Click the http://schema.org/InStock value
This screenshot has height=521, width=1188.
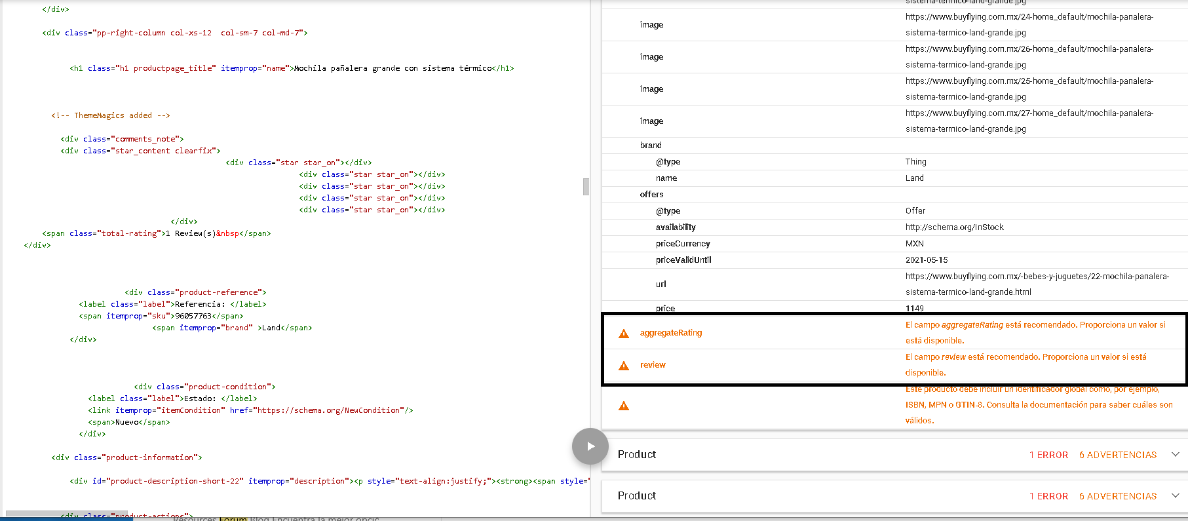click(x=955, y=227)
